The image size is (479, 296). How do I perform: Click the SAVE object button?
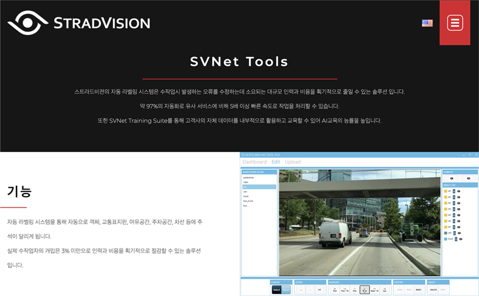[443, 290]
